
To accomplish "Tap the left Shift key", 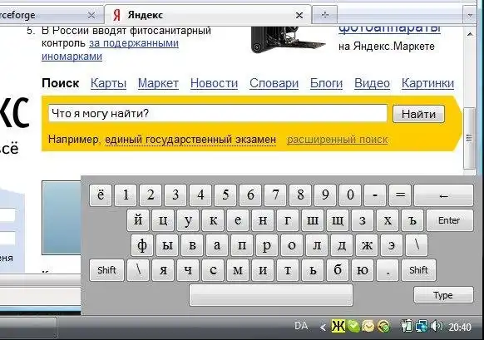I will tap(106, 270).
